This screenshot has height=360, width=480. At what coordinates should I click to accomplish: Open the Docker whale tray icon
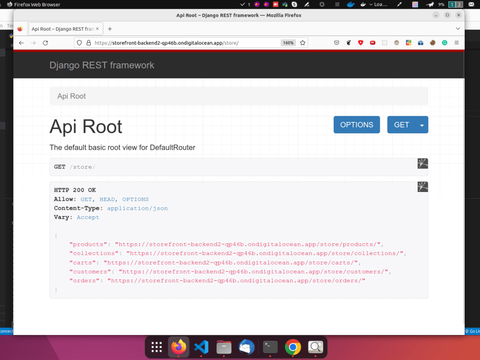350,4
